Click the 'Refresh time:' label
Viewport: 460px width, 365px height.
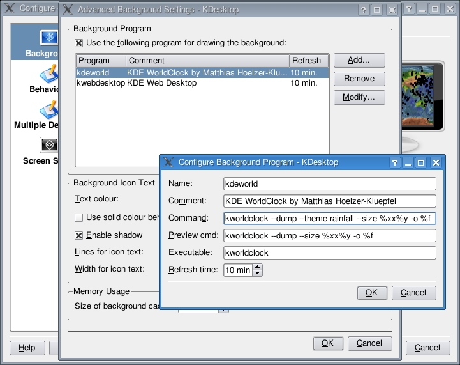point(193,270)
